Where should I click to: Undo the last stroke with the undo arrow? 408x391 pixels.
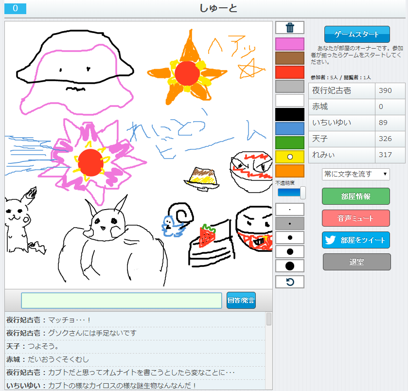click(290, 282)
